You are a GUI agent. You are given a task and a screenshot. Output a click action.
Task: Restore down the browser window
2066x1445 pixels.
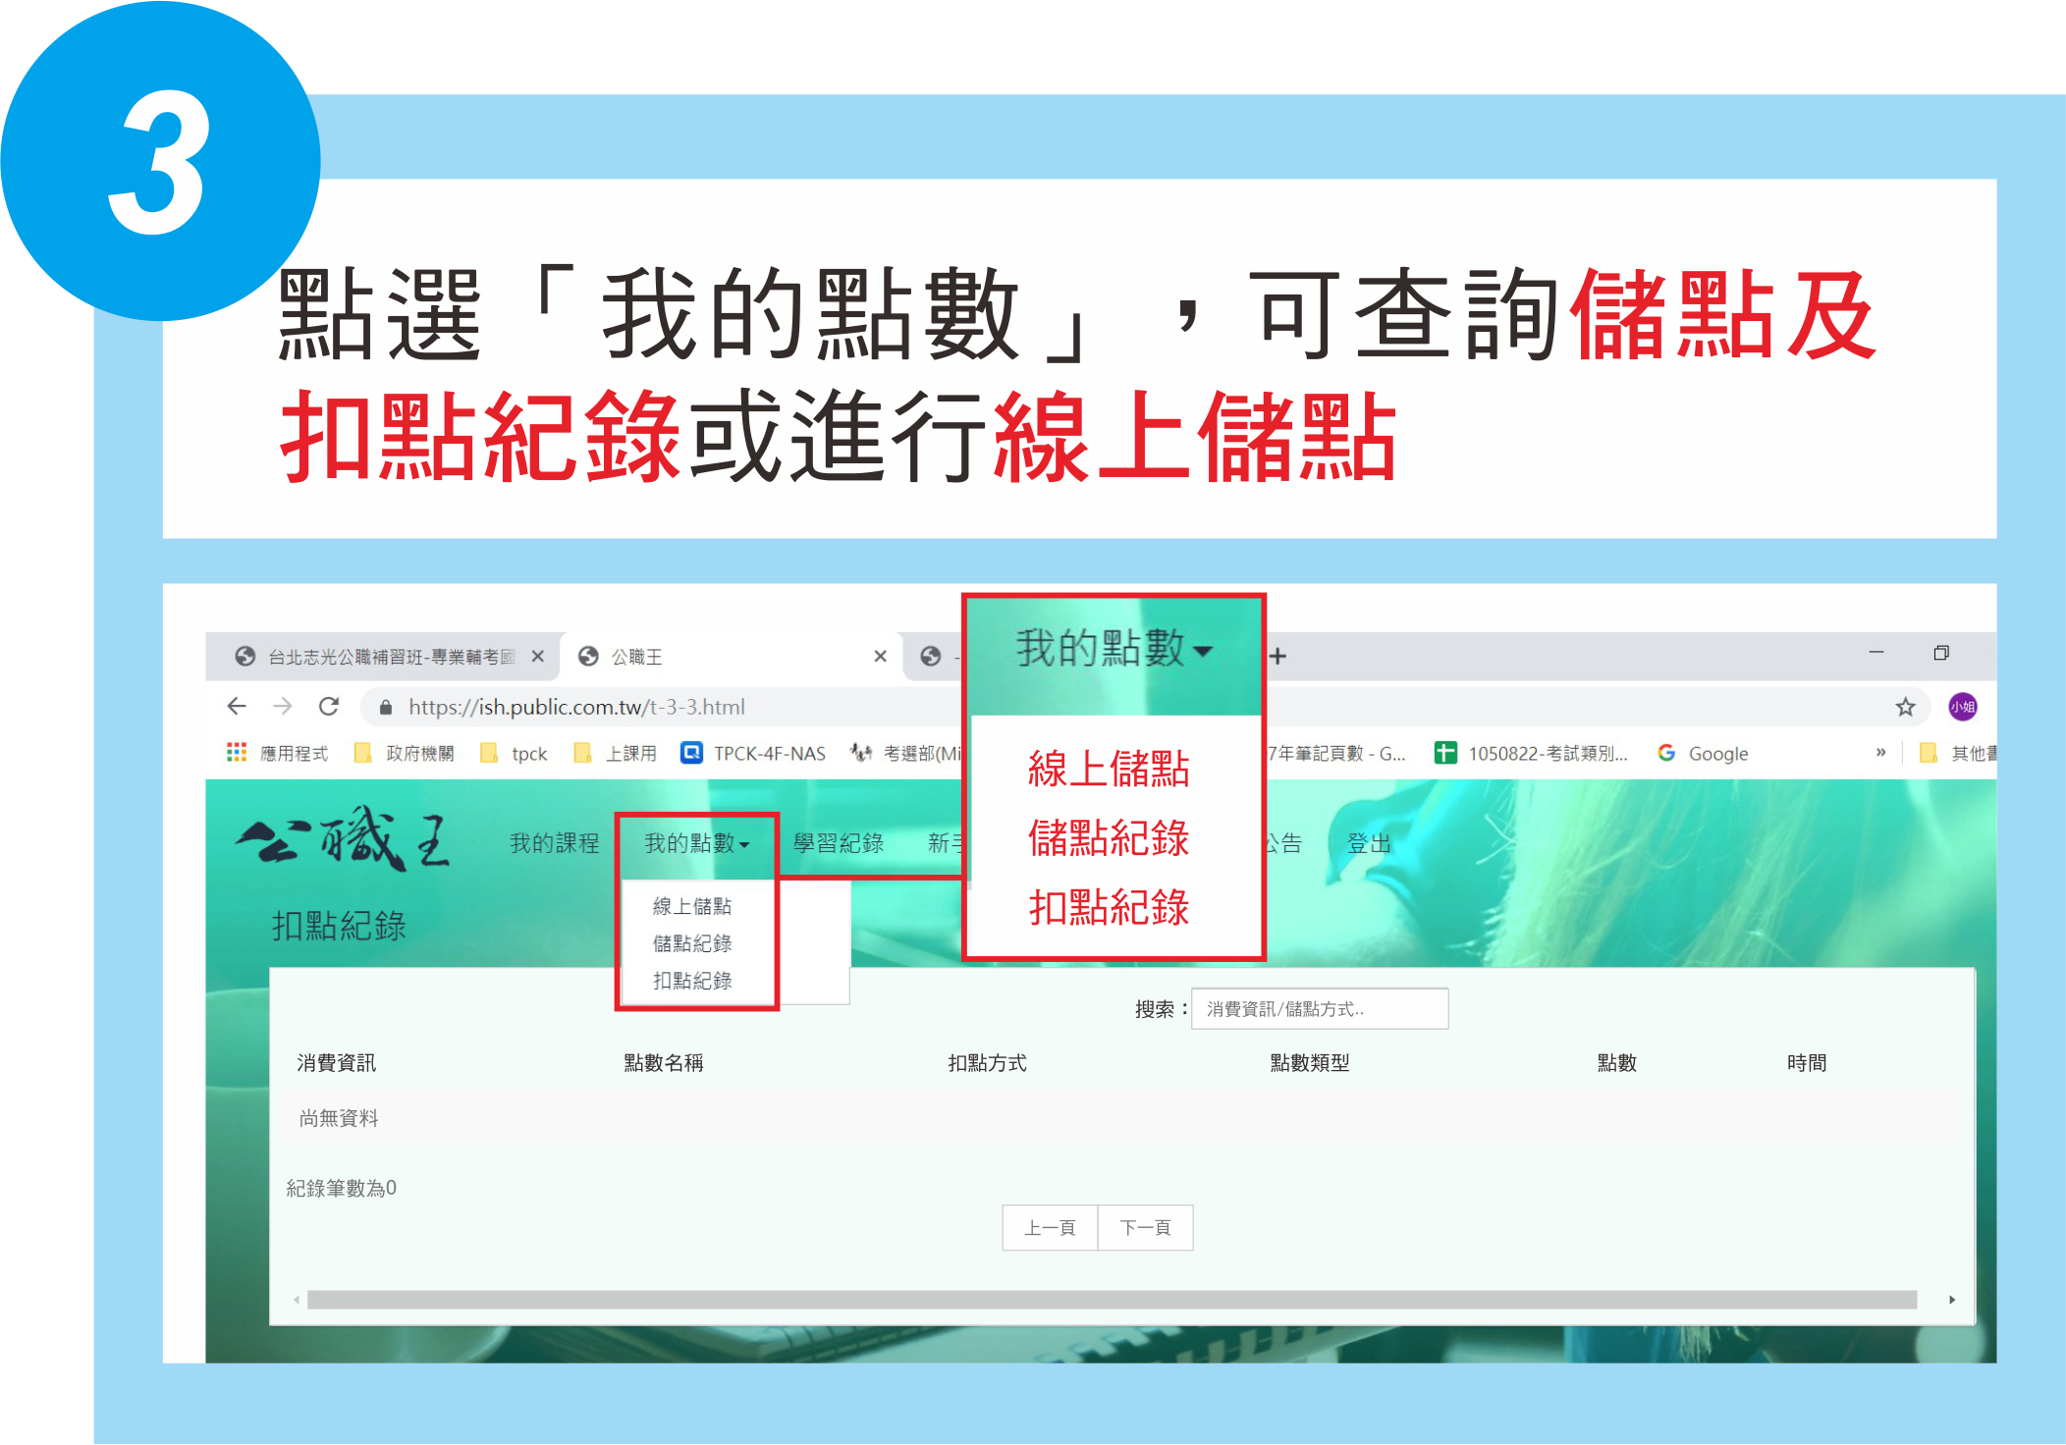click(1940, 653)
